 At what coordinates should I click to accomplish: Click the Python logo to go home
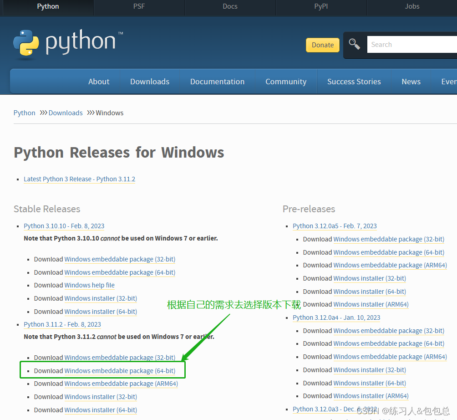(x=67, y=44)
